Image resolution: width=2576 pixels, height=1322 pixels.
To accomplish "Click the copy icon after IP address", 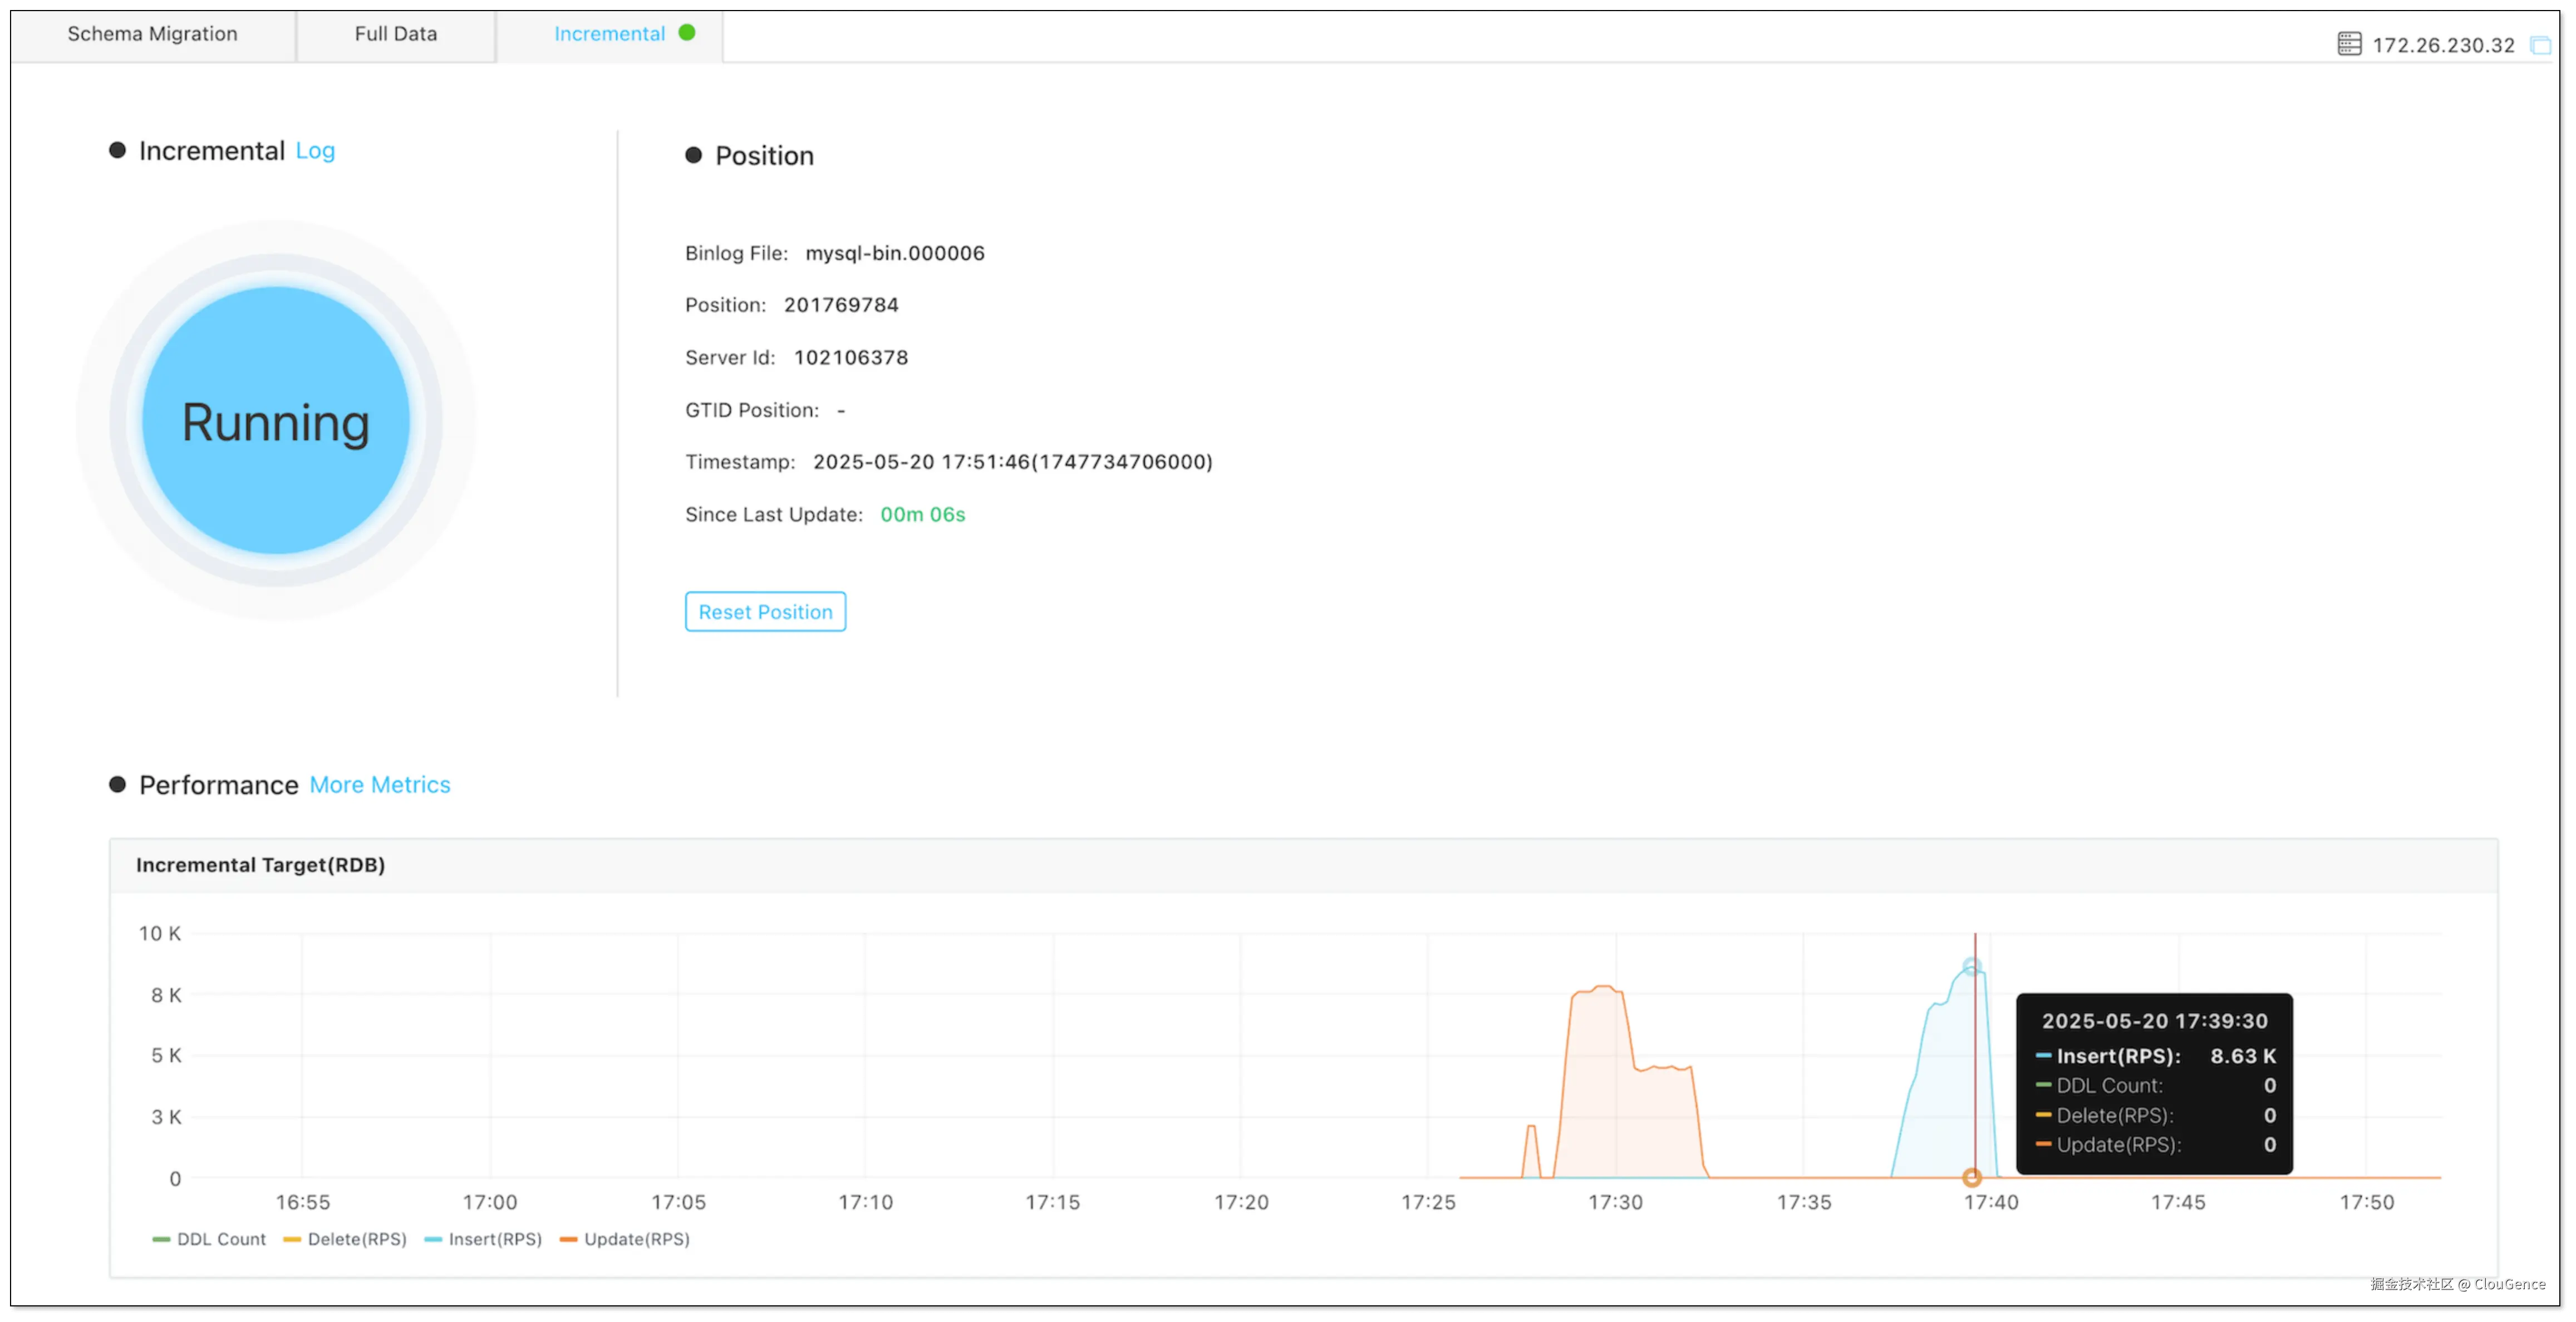I will [x=2540, y=45].
